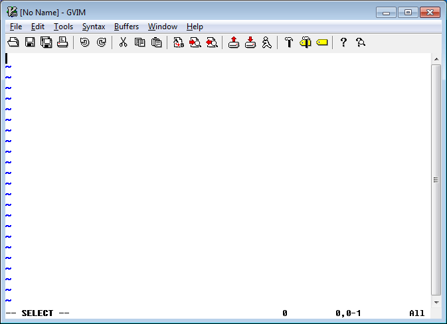
Task: Redo the last undone change
Action: (101, 42)
